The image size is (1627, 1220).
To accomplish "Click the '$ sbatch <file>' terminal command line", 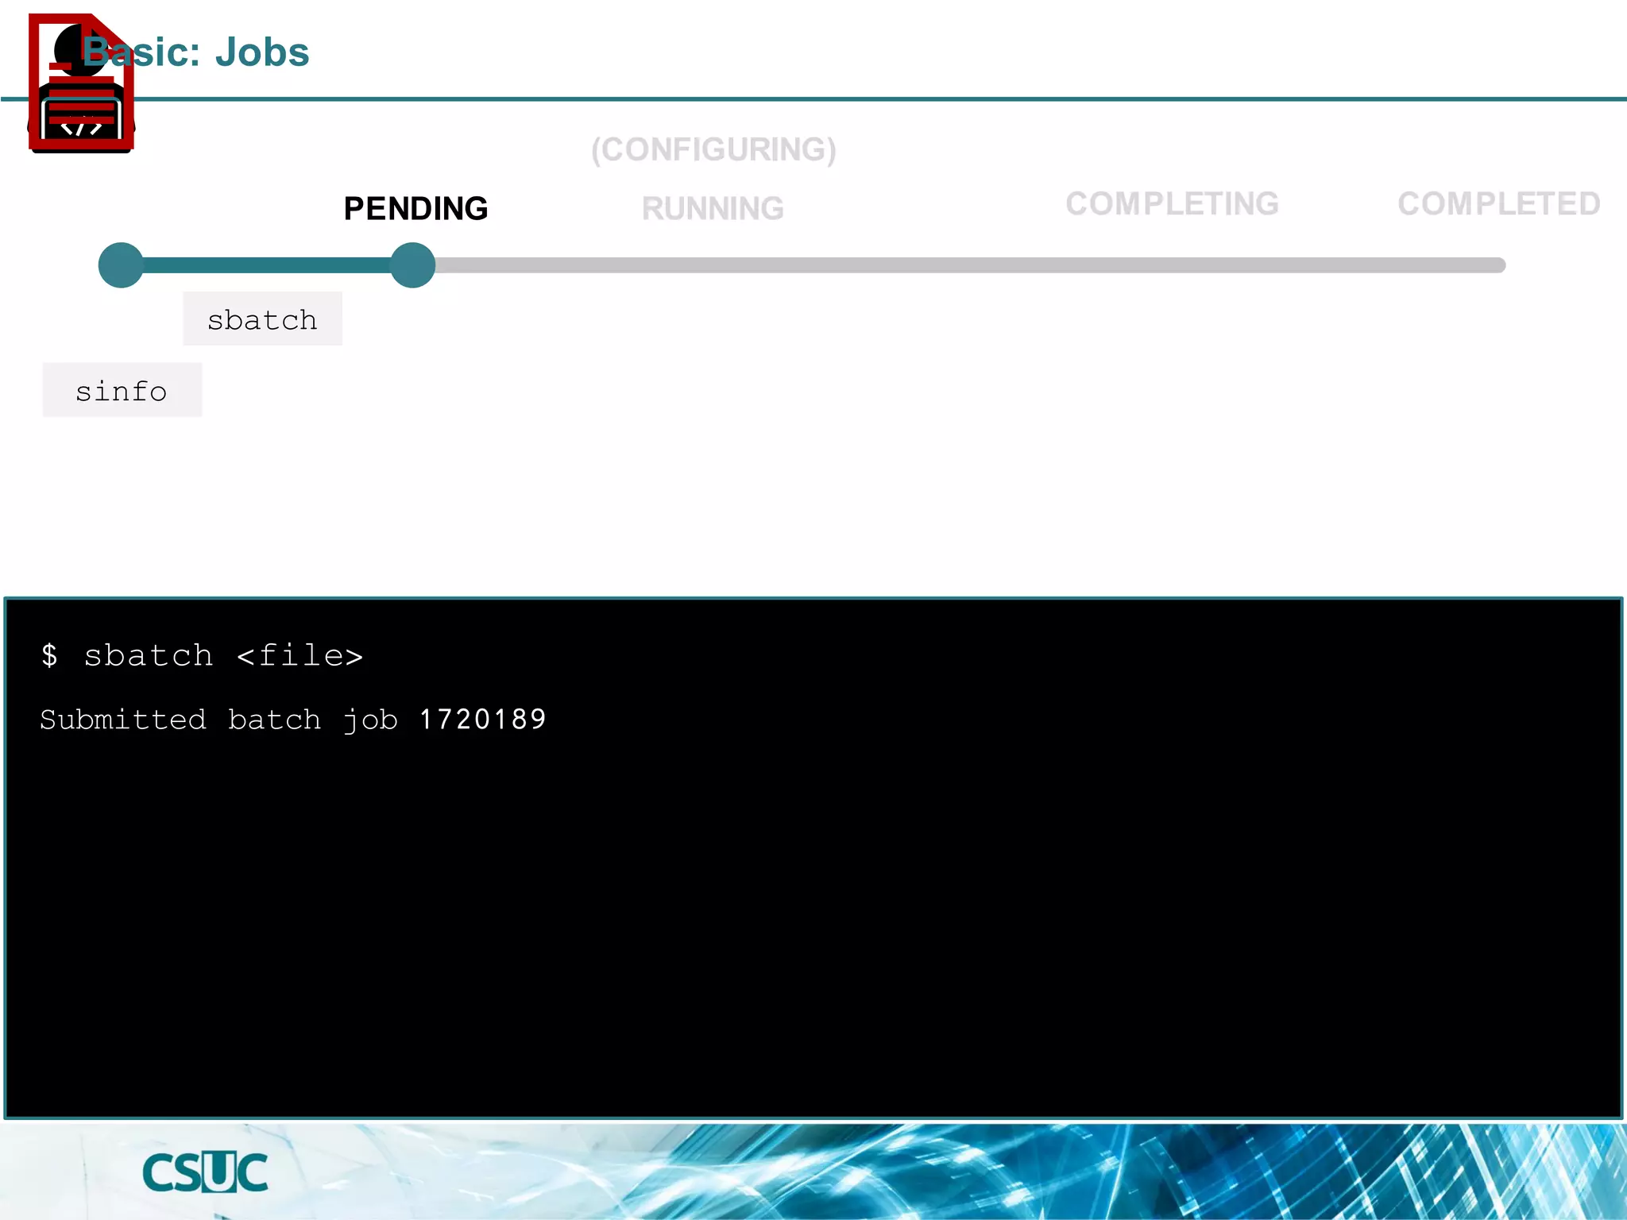I will coord(202,656).
